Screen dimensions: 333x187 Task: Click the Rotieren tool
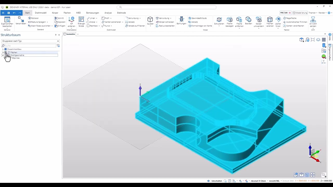tap(34, 18)
